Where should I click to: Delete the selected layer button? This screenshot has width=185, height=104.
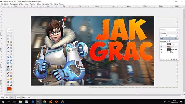click(177, 59)
